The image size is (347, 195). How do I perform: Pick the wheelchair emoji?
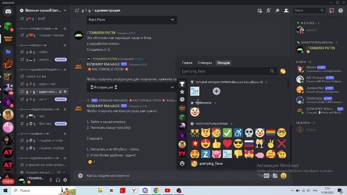click(x=238, y=133)
